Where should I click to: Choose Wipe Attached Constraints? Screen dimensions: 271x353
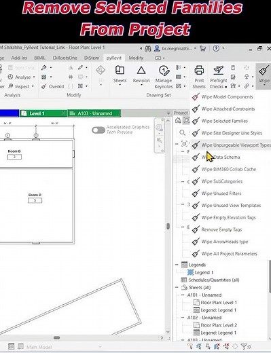pos(230,109)
